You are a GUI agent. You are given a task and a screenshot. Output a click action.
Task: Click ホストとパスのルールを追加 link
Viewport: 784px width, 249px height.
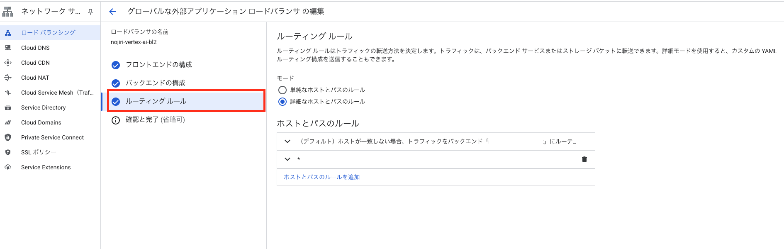coord(321,177)
